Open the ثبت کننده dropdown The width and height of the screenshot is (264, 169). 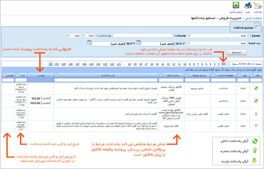(217, 43)
